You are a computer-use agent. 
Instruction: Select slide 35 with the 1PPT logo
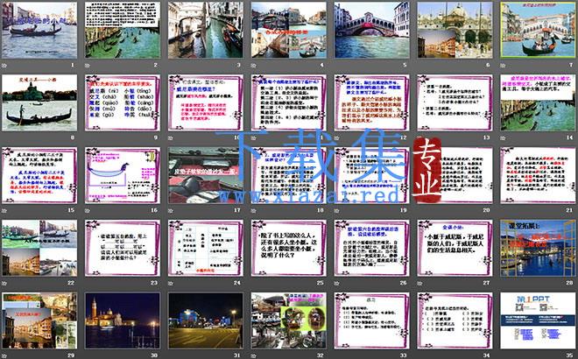coord(538,320)
